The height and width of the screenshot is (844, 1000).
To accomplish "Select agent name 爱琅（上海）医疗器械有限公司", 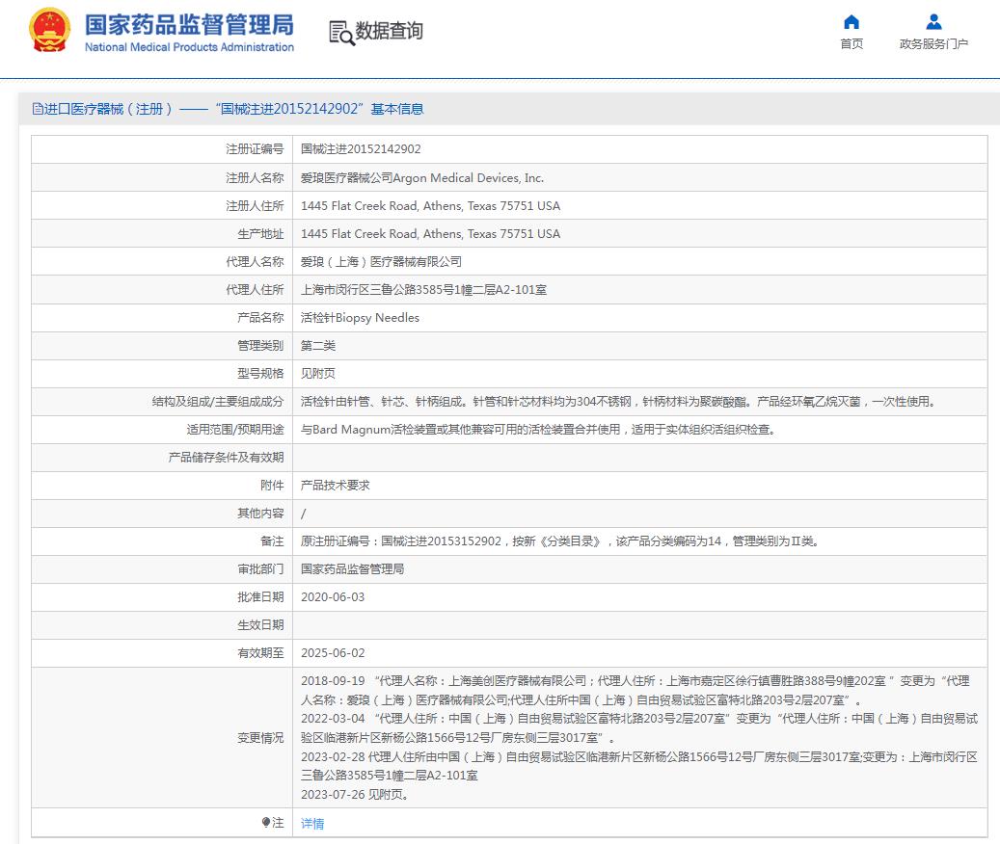I will [381, 262].
